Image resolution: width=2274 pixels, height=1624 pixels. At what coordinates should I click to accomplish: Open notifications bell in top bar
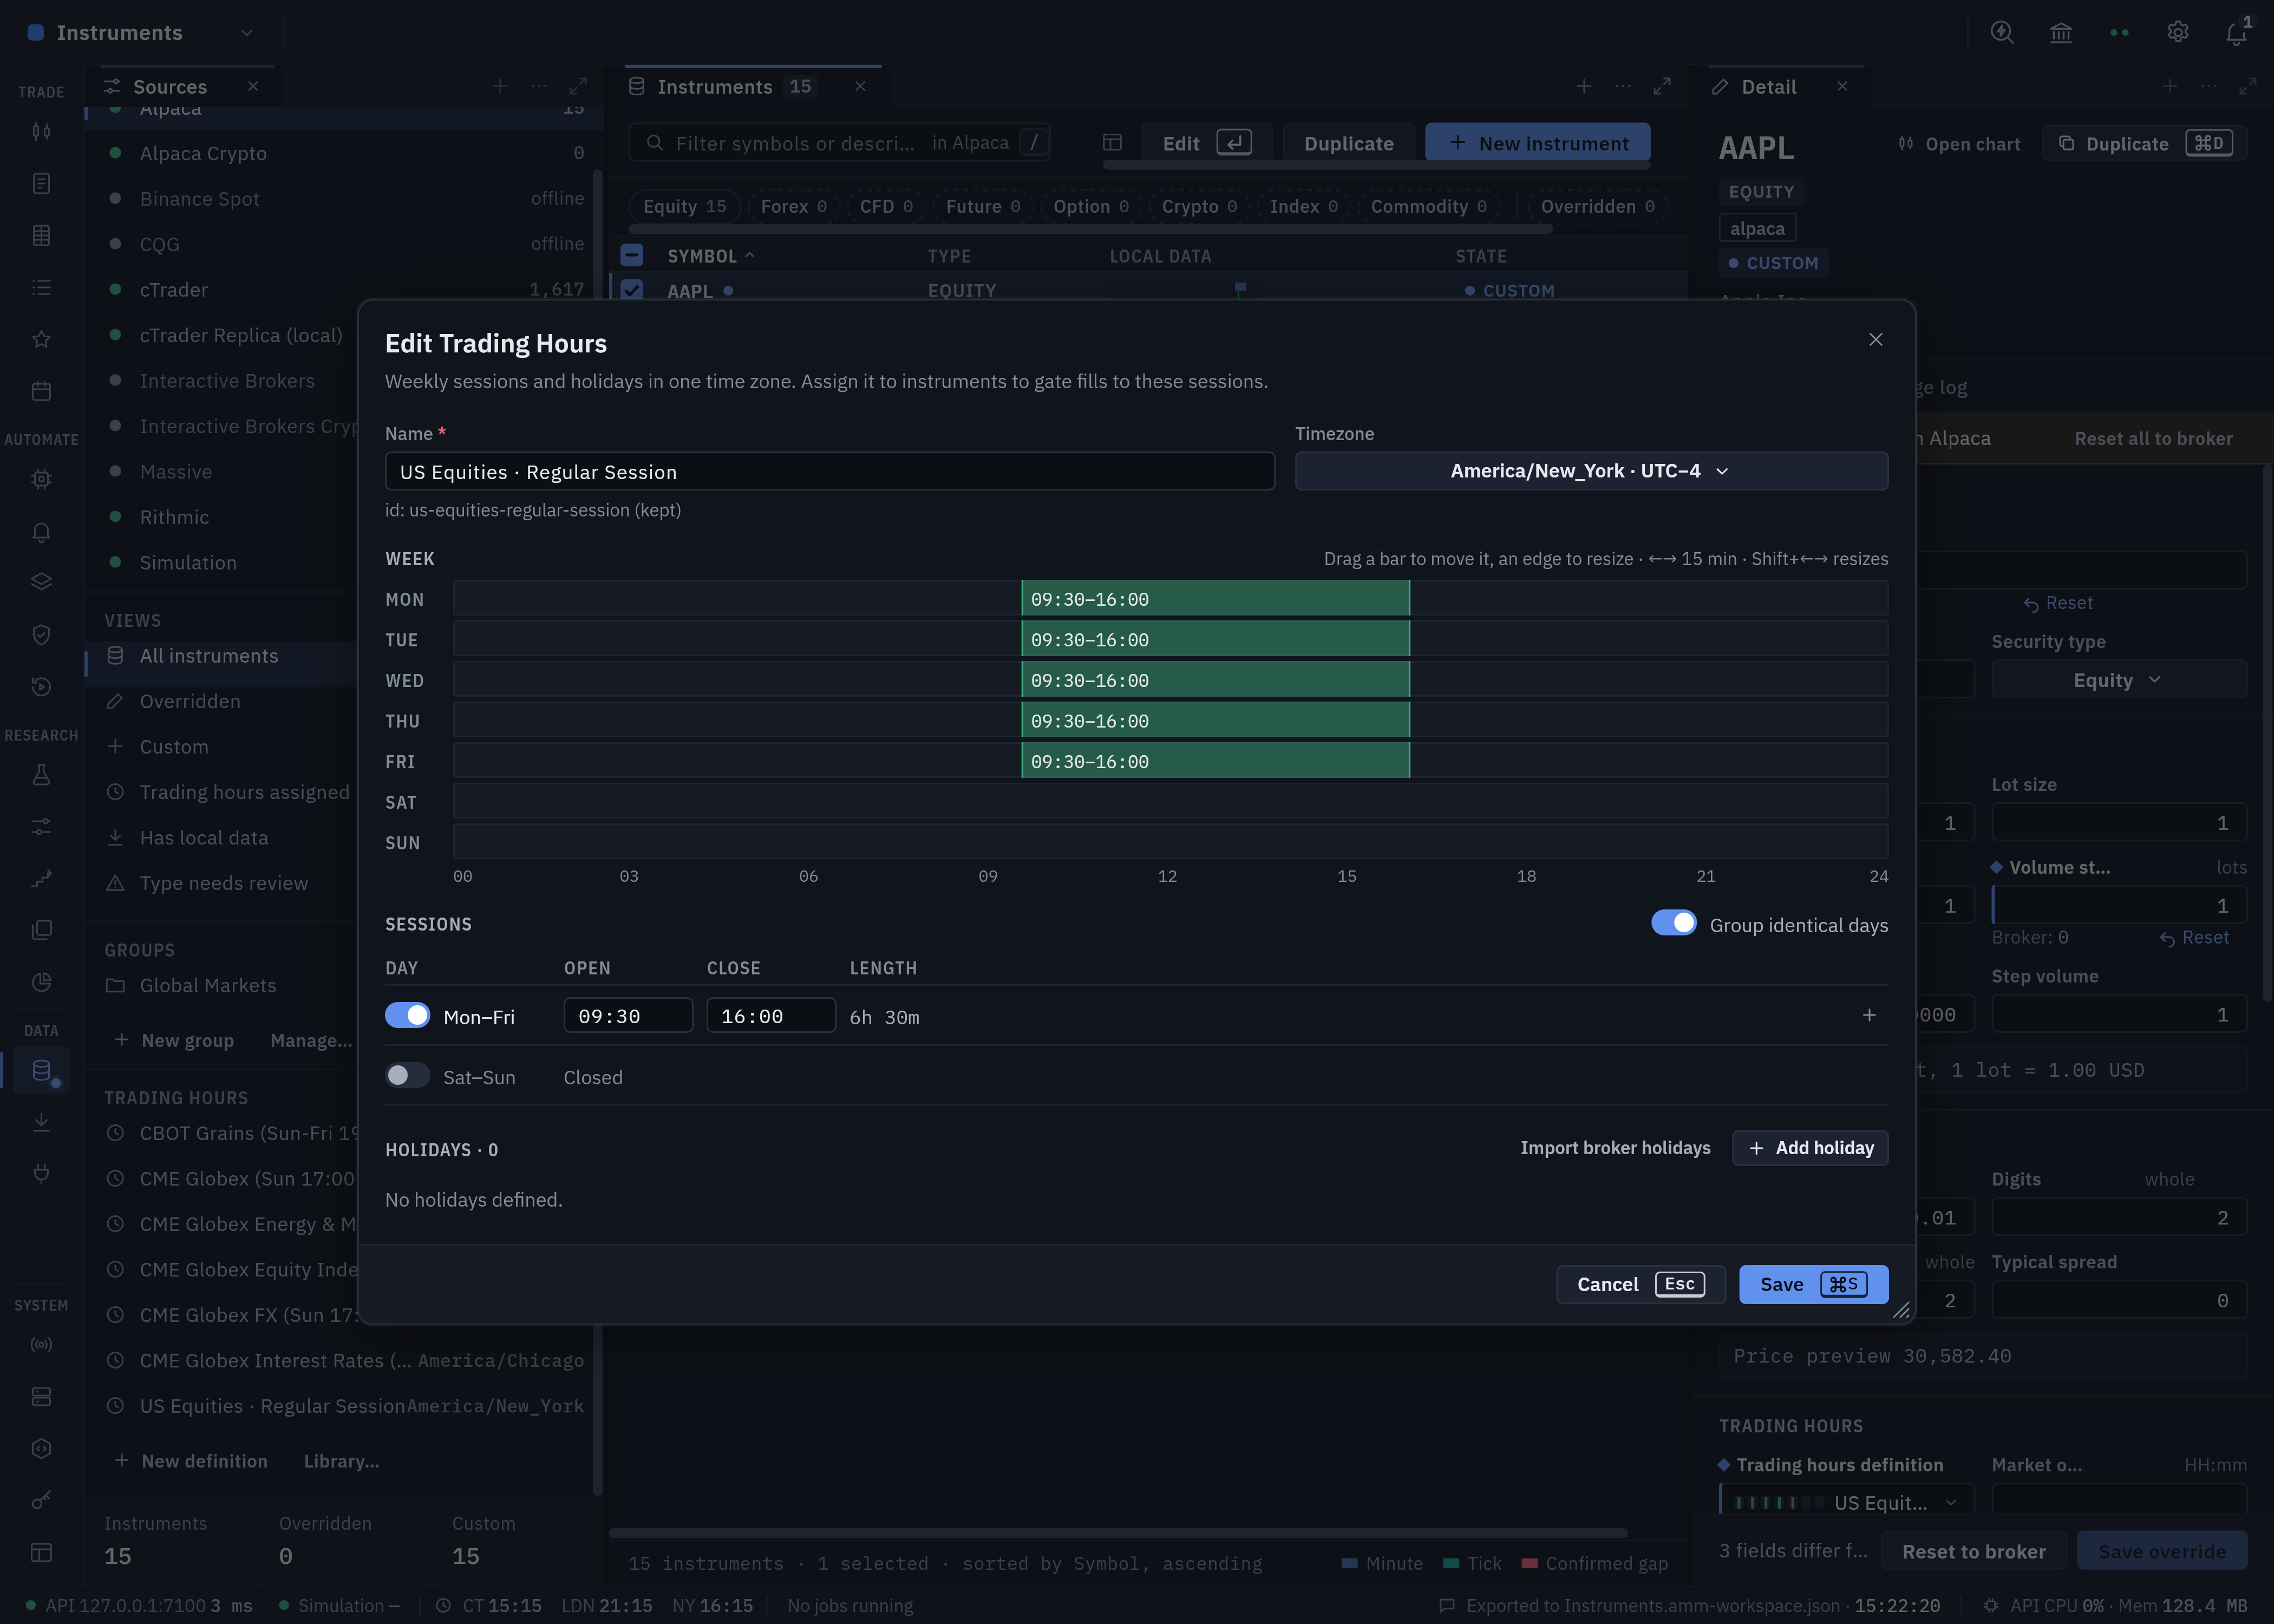point(2236,33)
